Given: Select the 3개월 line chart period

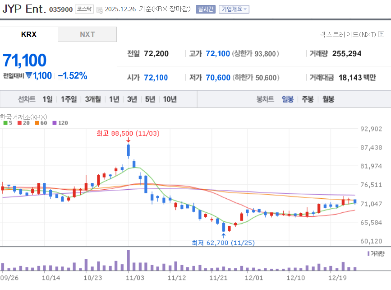Looking at the screenshot, I should [x=93, y=99].
